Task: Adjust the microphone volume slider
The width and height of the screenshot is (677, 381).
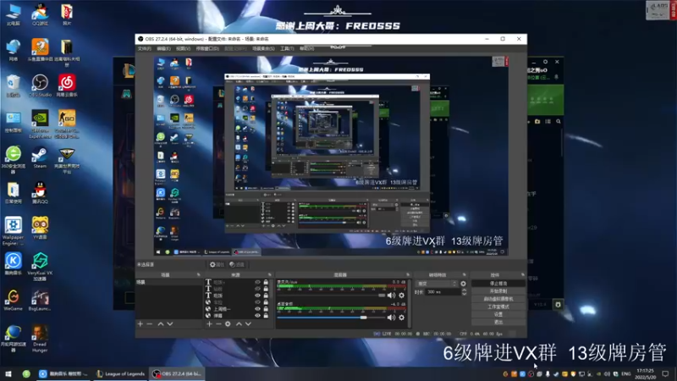Action: tap(331, 295)
